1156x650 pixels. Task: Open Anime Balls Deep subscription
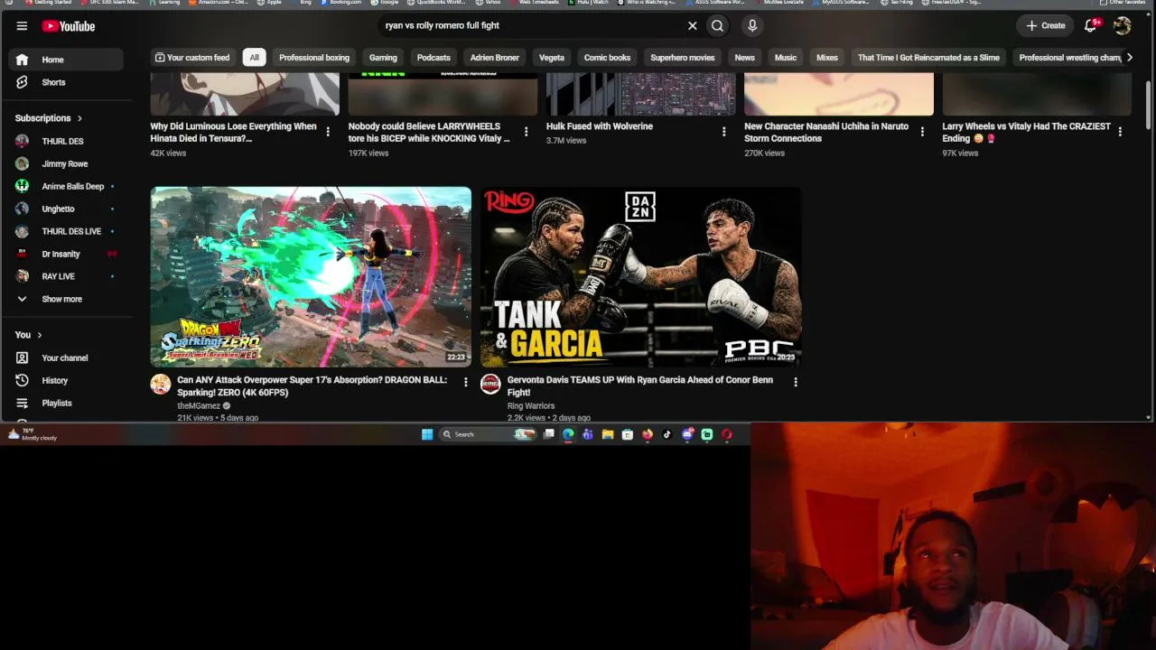(x=66, y=186)
